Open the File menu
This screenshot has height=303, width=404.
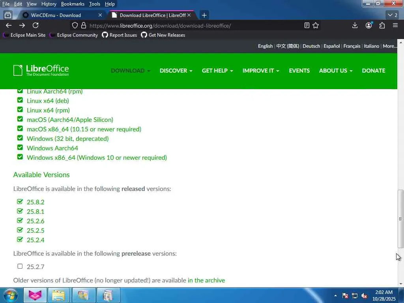[x=6, y=4]
